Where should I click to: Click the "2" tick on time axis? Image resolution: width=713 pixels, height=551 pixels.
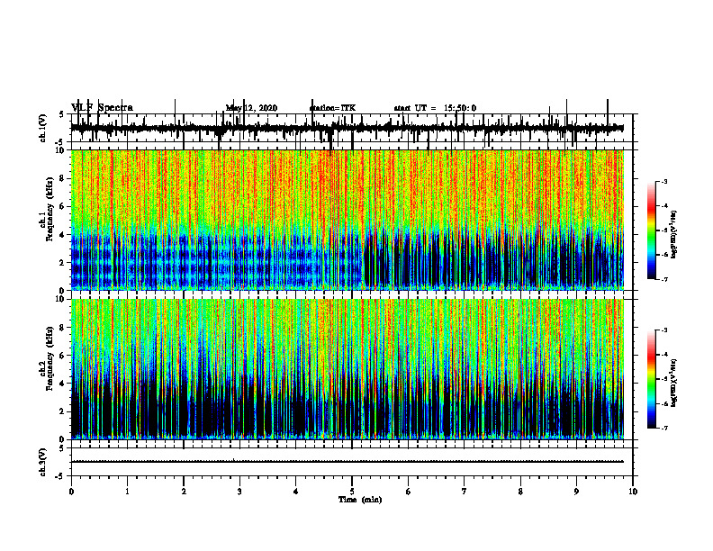click(184, 492)
